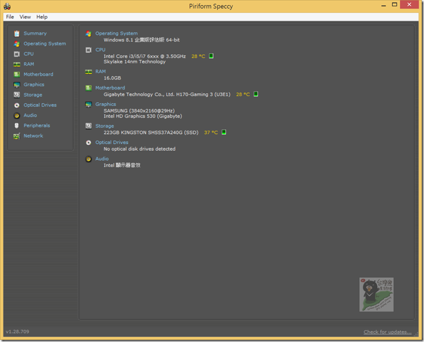
Task: Select Optical Drives in the sidebar
Action: (40, 105)
